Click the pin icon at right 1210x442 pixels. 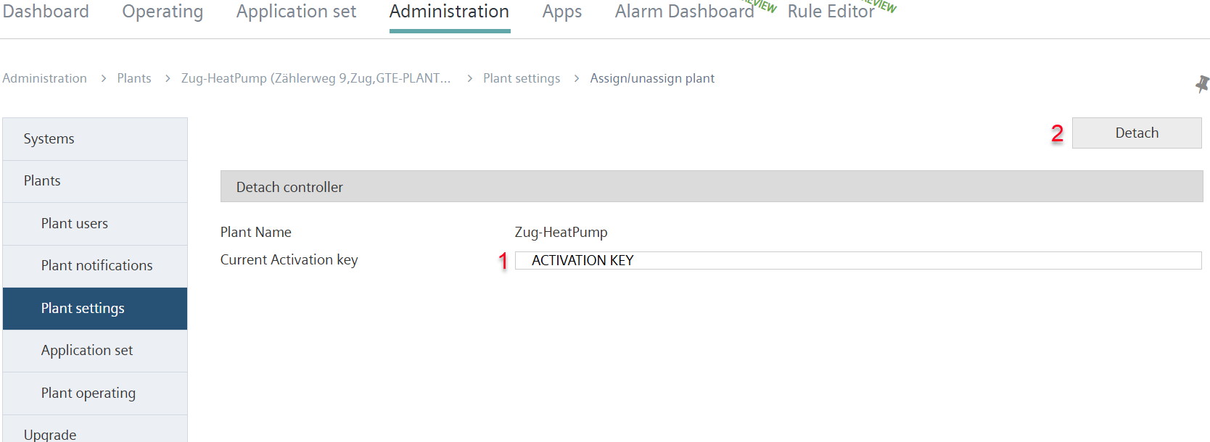click(1202, 84)
